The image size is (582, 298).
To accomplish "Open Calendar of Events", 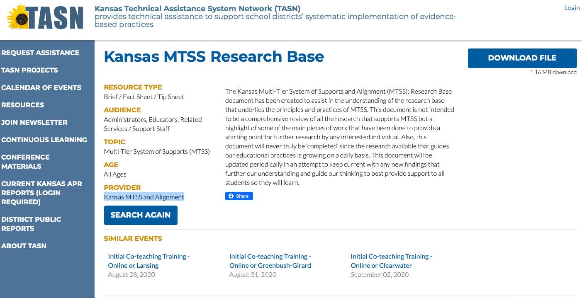I will click(41, 87).
